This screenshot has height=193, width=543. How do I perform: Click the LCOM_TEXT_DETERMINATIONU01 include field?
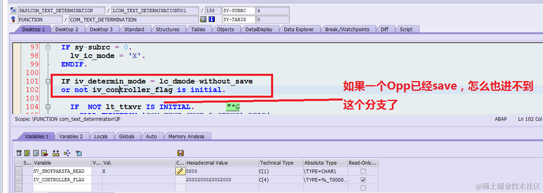(155, 11)
